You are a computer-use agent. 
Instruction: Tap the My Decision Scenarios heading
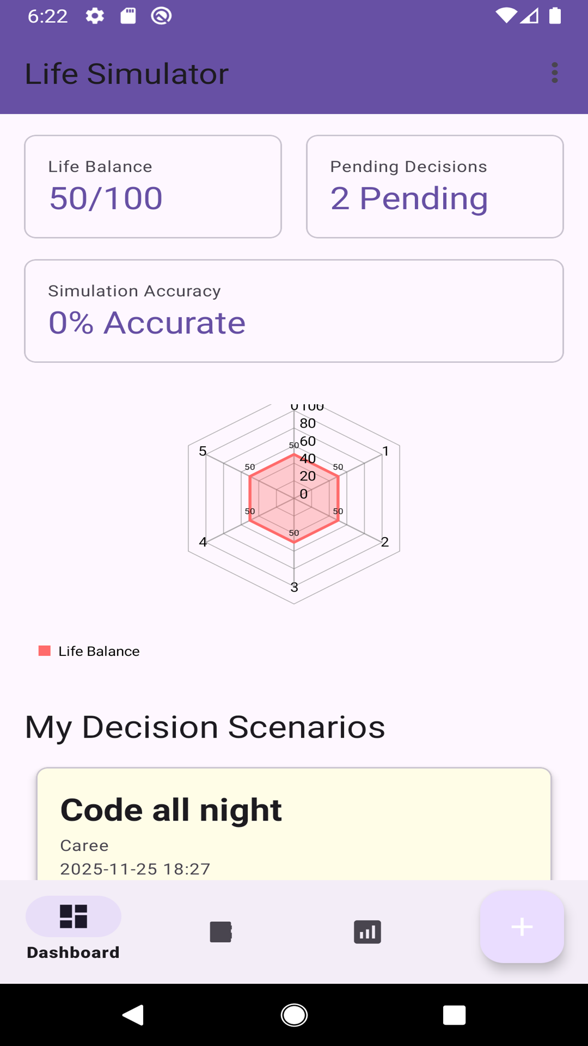tap(205, 727)
